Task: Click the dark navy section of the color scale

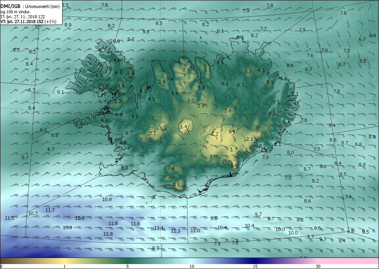Action: [x=254, y=261]
